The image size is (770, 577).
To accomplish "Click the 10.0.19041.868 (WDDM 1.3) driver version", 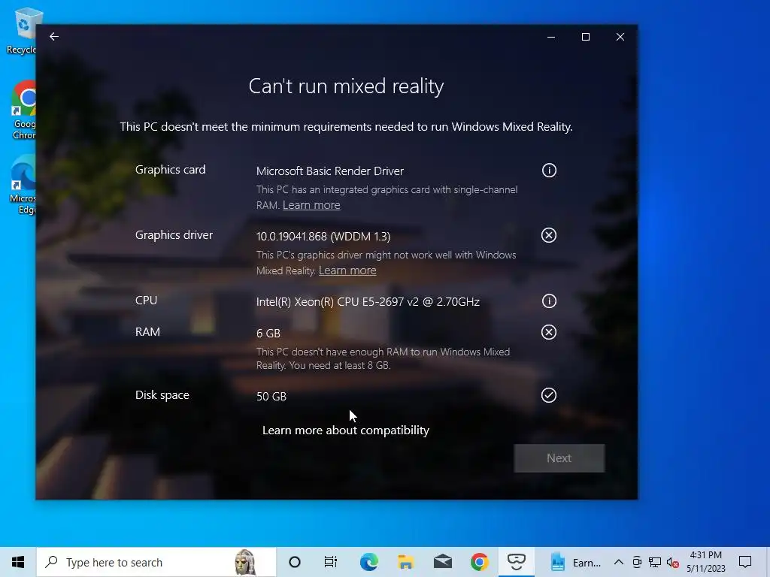I will pyautogui.click(x=323, y=237).
